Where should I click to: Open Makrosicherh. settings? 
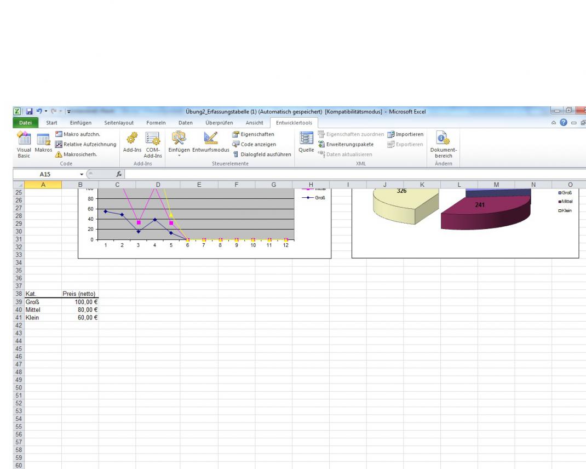click(76, 154)
